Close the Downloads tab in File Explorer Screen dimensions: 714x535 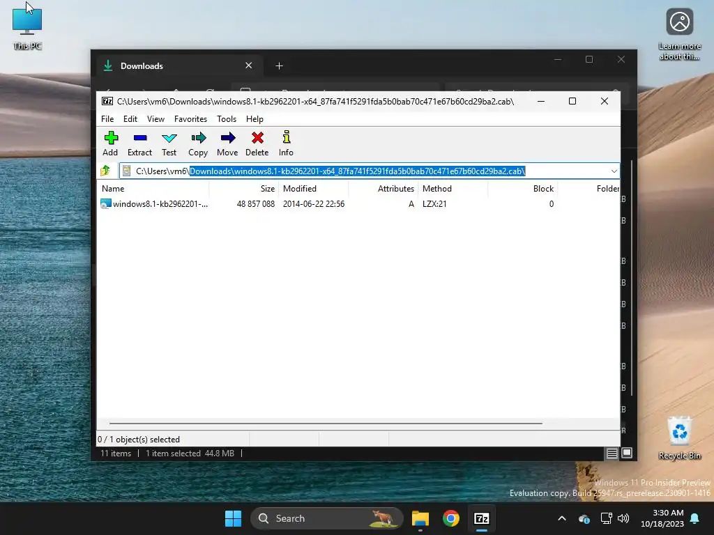[x=249, y=65]
